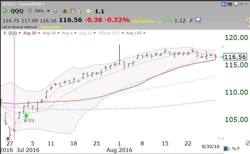Click the QQQ ticker symbol in the header
This screenshot has width=250, height=154.
coord(17,11)
